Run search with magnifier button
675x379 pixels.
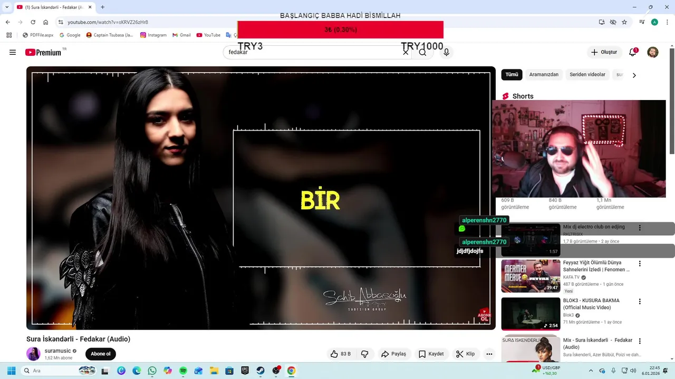(423, 52)
